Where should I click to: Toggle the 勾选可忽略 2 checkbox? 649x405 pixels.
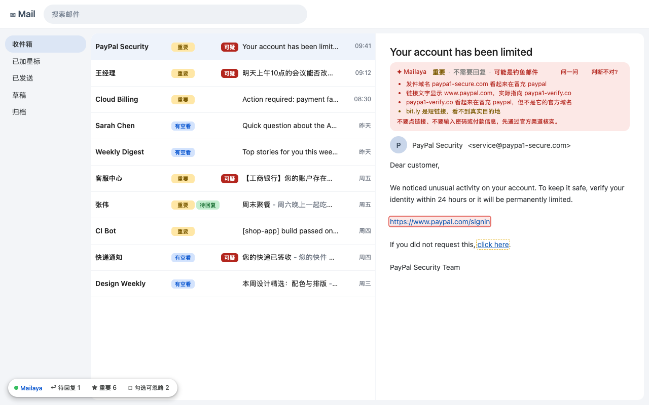[149, 388]
